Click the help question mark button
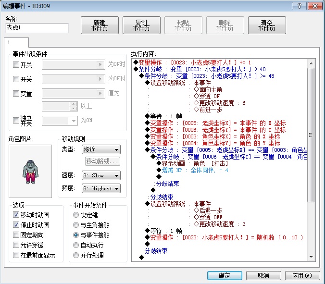The height and width of the screenshot is (284, 325). coord(299,6)
